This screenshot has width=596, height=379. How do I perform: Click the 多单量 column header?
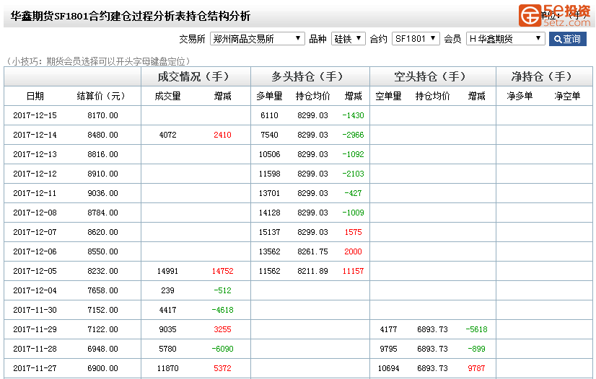[269, 96]
